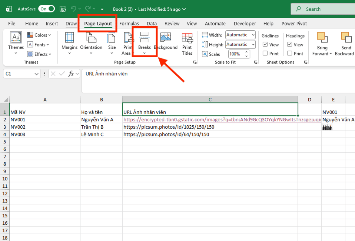
Task: Toggle AutoSave switch
Action: coord(46,9)
